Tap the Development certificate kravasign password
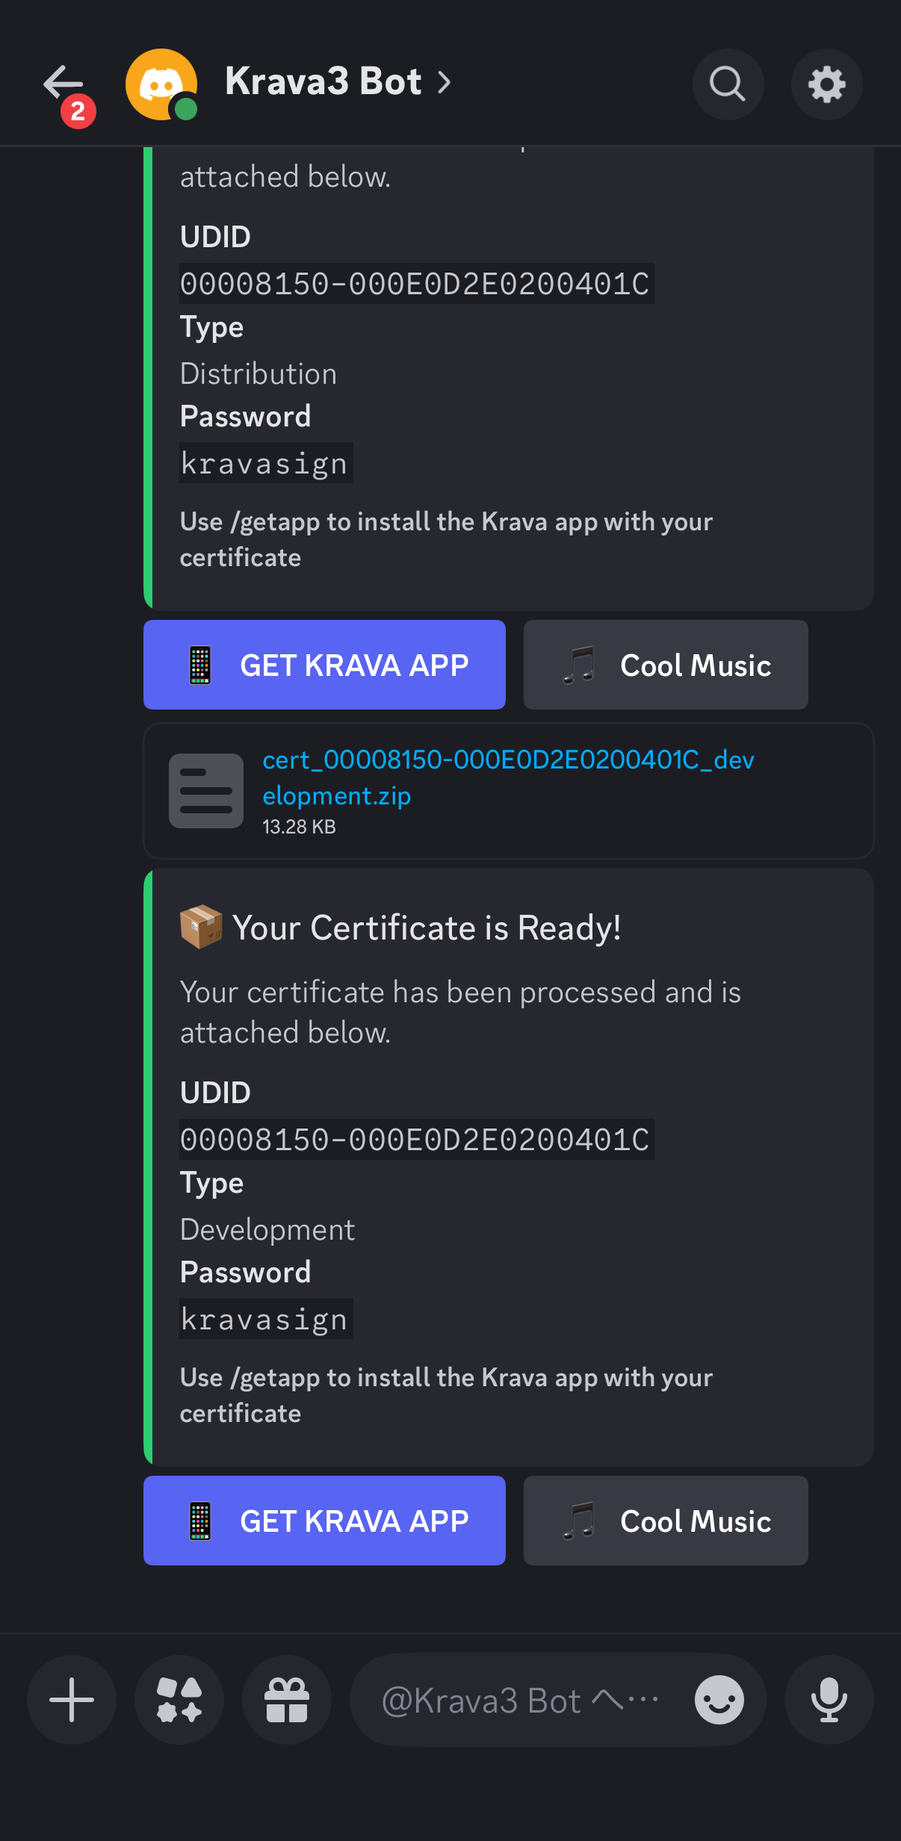The image size is (901, 1841). 265,1319
